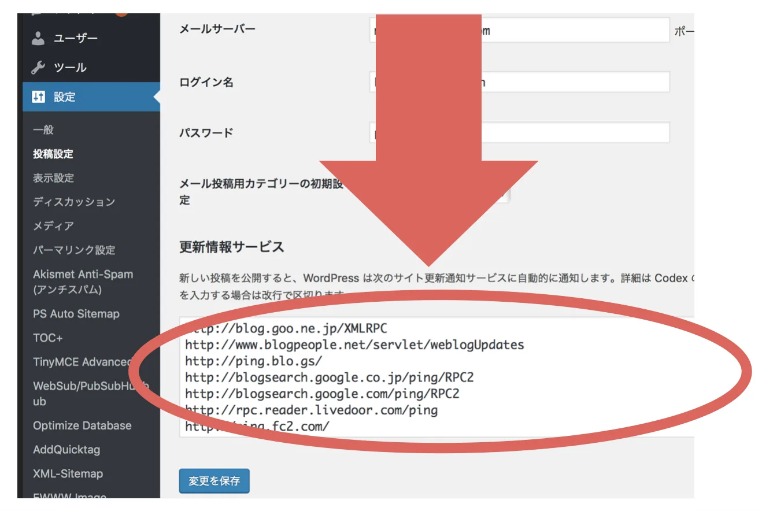The height and width of the screenshot is (511, 762).
Task: Click the 変更を保存 button
Action: [214, 480]
